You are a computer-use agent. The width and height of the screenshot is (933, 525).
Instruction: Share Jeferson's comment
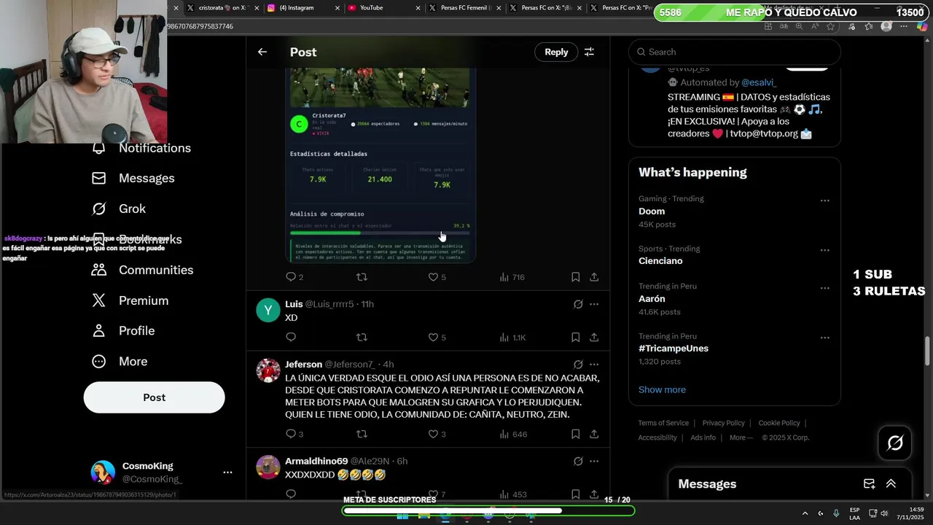click(x=594, y=434)
